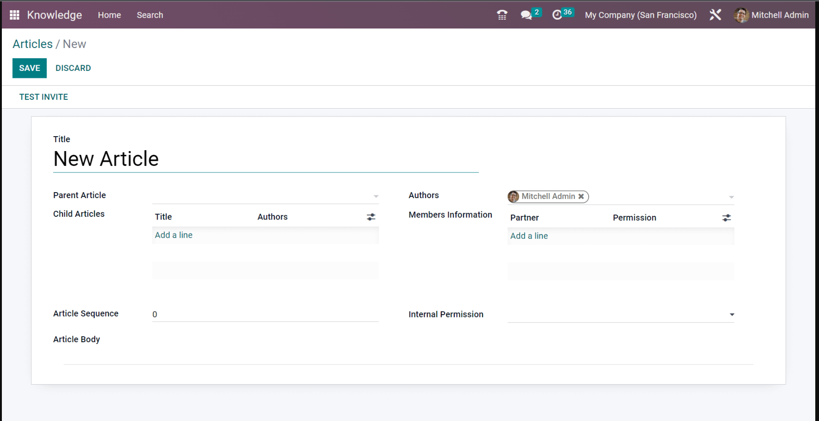The width and height of the screenshot is (819, 421).
Task: Open Child Articles column settings icon
Action: click(371, 217)
